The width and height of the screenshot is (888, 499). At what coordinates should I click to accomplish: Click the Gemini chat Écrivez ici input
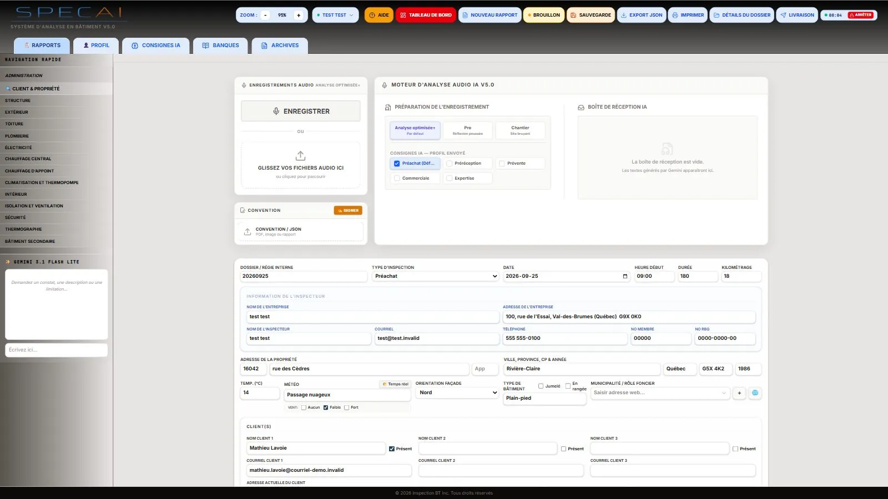56,350
